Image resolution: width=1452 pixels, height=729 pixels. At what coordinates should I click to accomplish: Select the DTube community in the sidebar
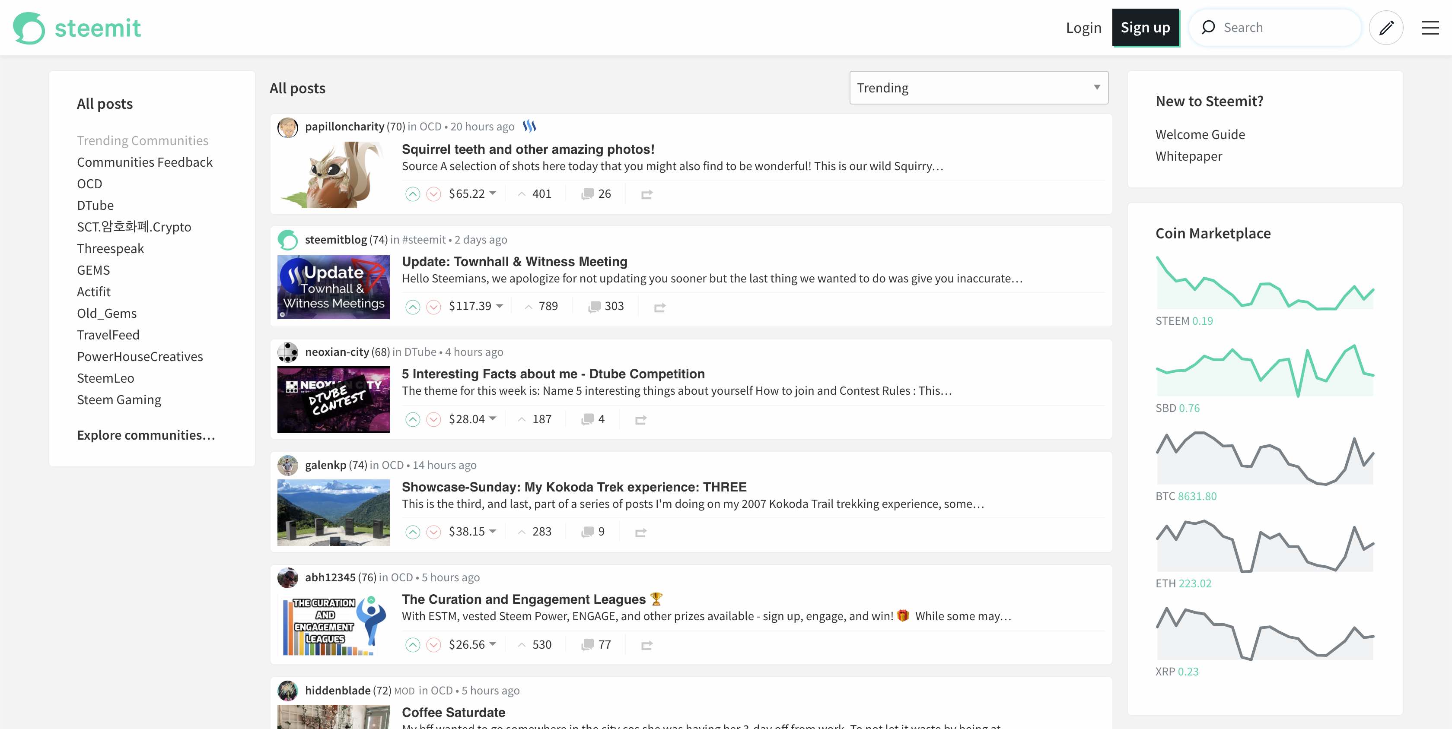[95, 206]
